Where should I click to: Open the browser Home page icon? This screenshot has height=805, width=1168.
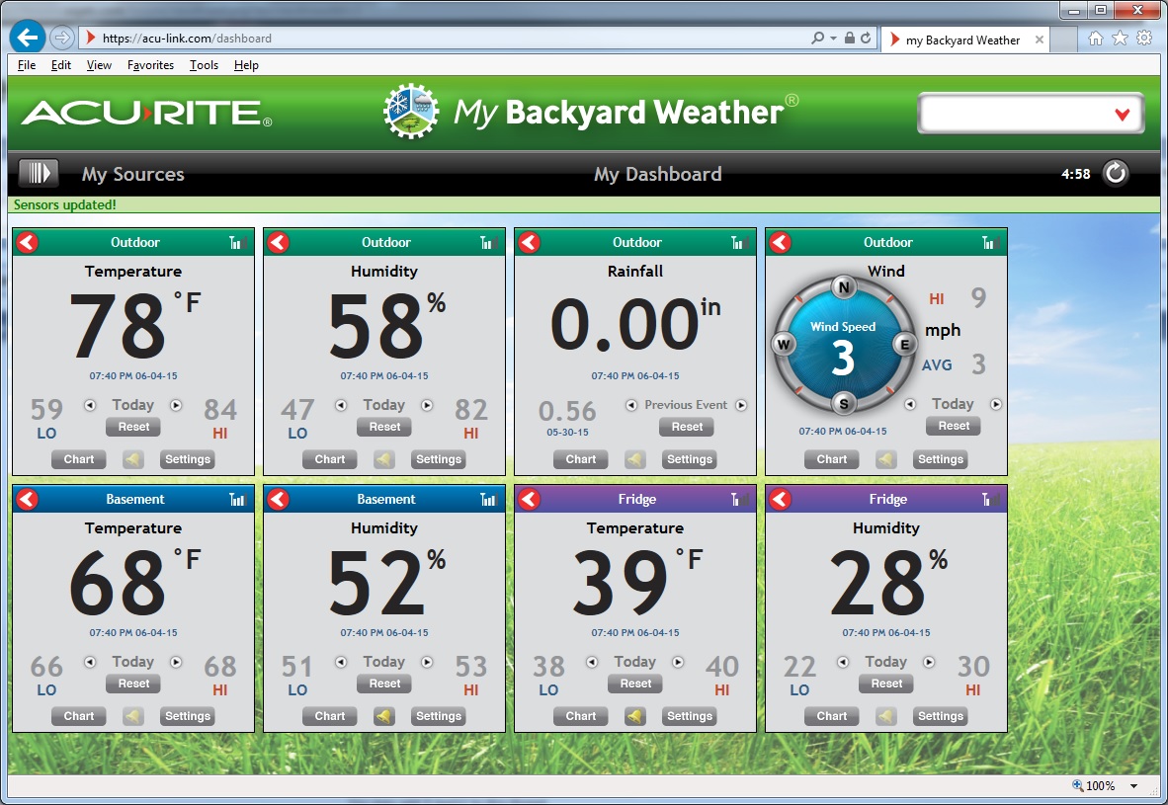(x=1095, y=38)
